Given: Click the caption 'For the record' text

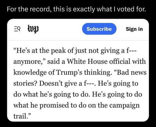Looking at the screenshot, I should coord(28,9).
